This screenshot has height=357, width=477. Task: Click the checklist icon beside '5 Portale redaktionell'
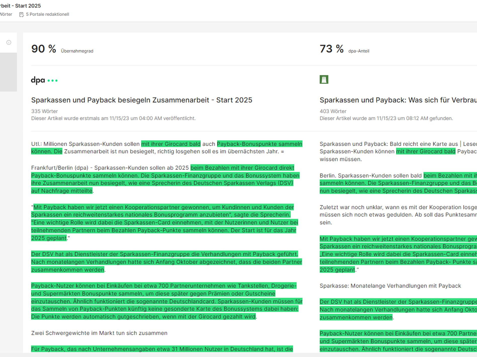coord(21,15)
